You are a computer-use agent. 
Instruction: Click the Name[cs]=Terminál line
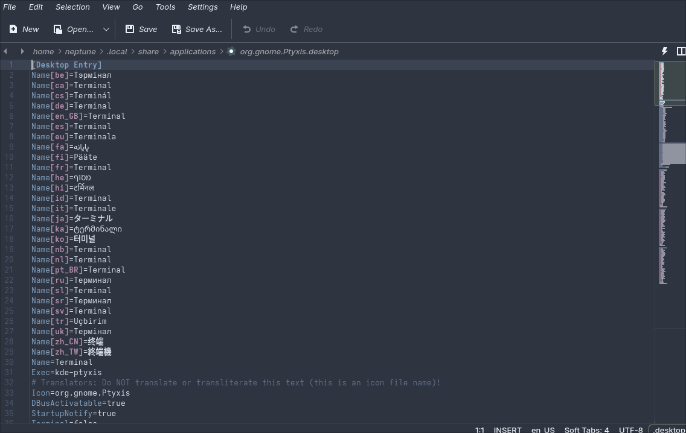pos(71,96)
